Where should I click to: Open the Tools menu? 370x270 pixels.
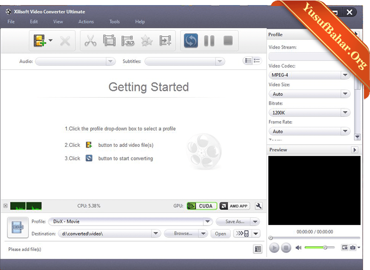(114, 21)
